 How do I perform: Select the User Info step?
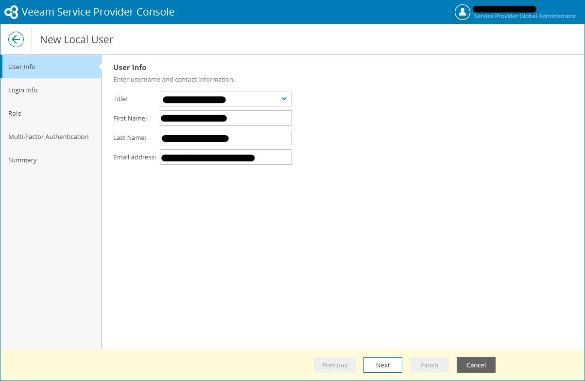click(x=51, y=67)
